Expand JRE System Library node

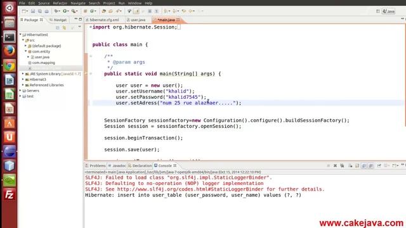point(23,73)
